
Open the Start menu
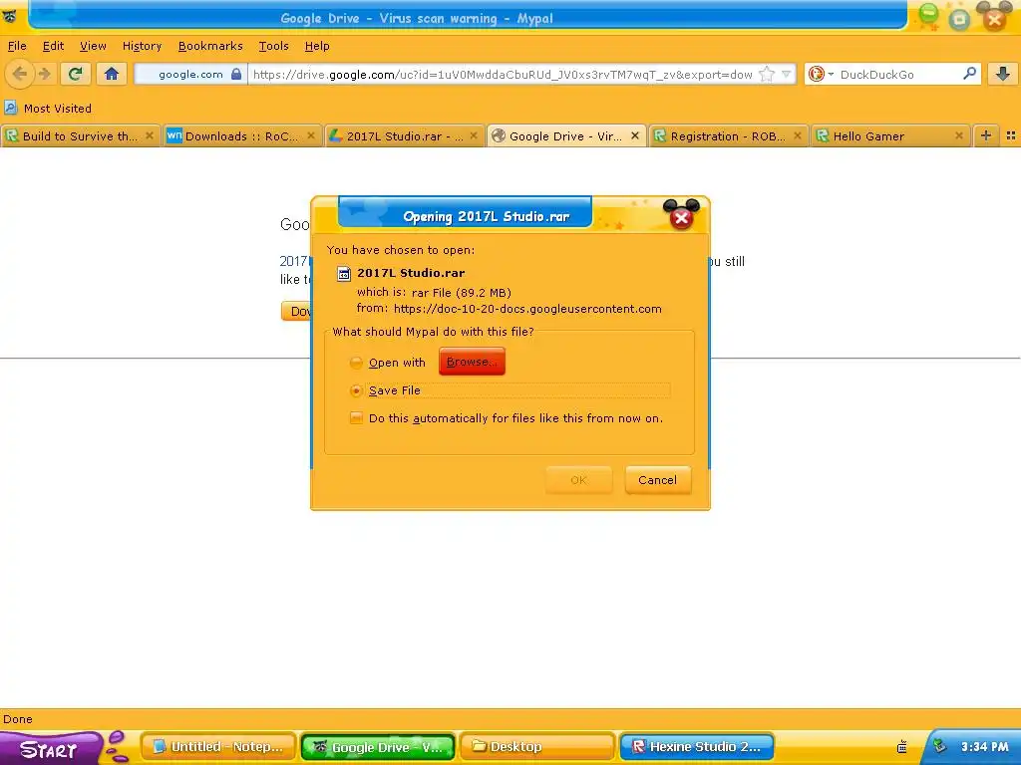[x=50, y=749]
